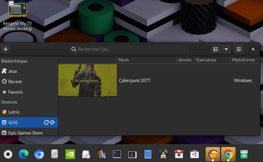Click the Cyberpunk 2077 cover thumbnail

click(x=88, y=81)
